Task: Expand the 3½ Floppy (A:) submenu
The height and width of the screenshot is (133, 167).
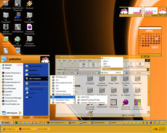Action: 63,77
